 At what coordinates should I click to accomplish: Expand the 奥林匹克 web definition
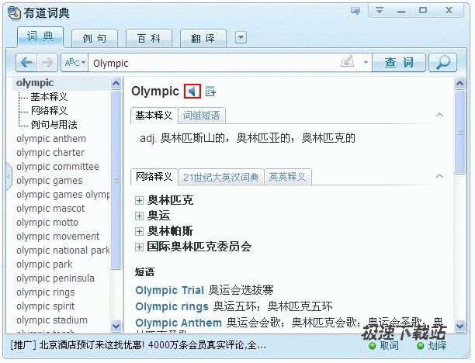click(139, 200)
